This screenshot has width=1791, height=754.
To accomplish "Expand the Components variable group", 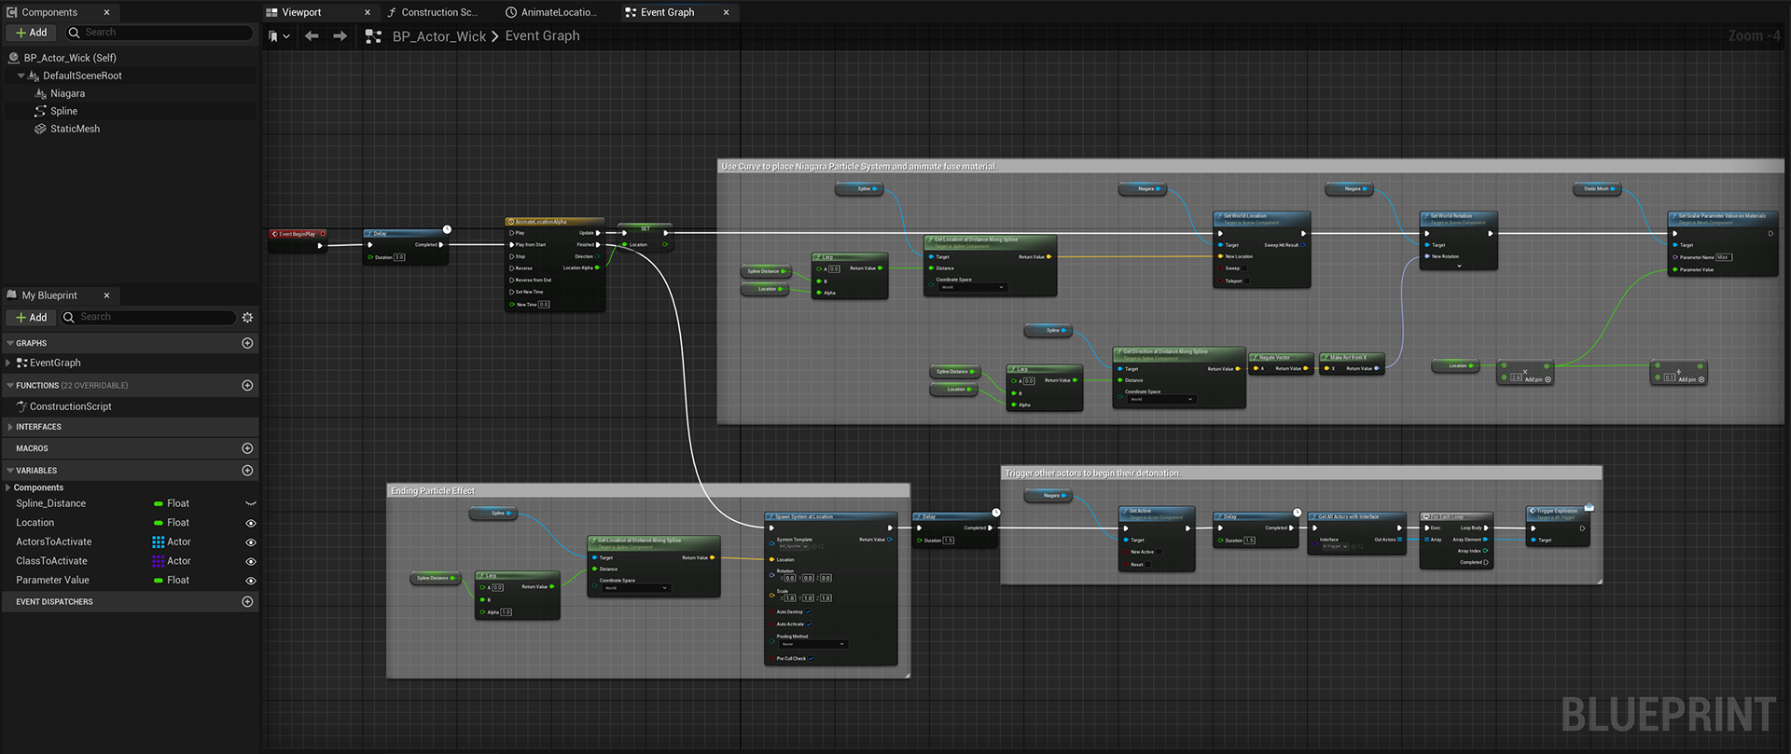I will (x=8, y=487).
